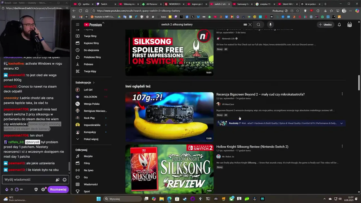This screenshot has height=203, width=361.
Task: Open the Bits cheer icon in chat
Action: point(7,189)
